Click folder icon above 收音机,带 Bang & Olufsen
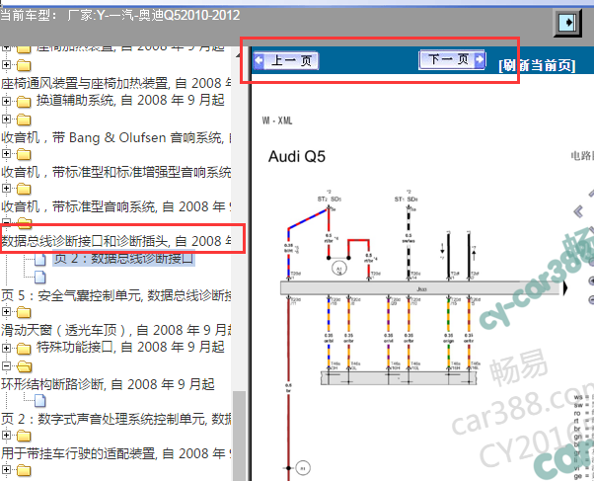594x481 pixels. pyautogui.click(x=24, y=120)
